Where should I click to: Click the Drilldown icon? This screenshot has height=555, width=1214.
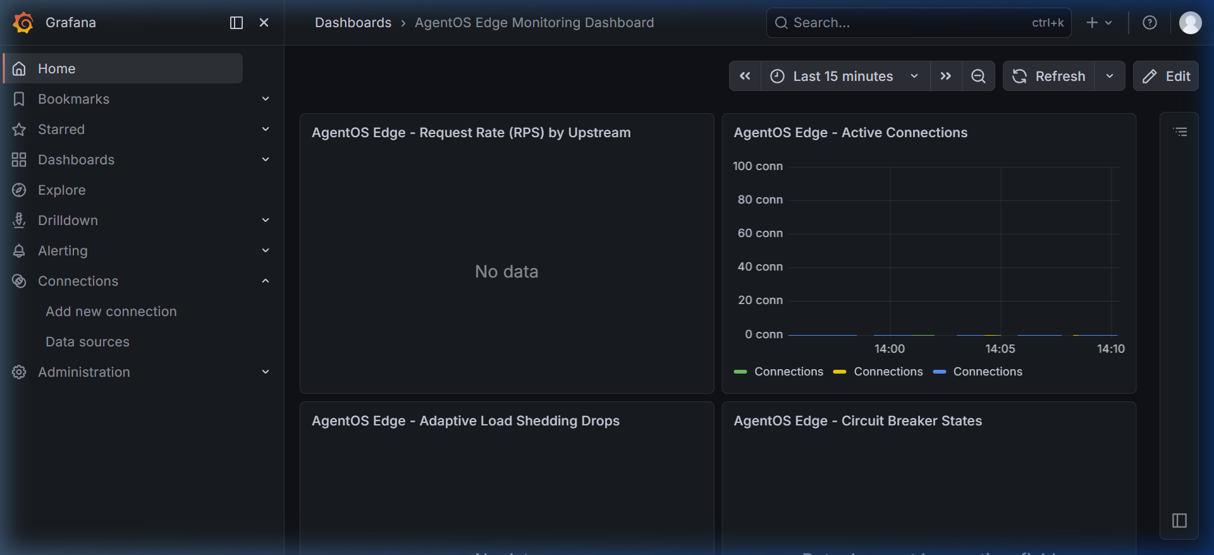coord(19,221)
